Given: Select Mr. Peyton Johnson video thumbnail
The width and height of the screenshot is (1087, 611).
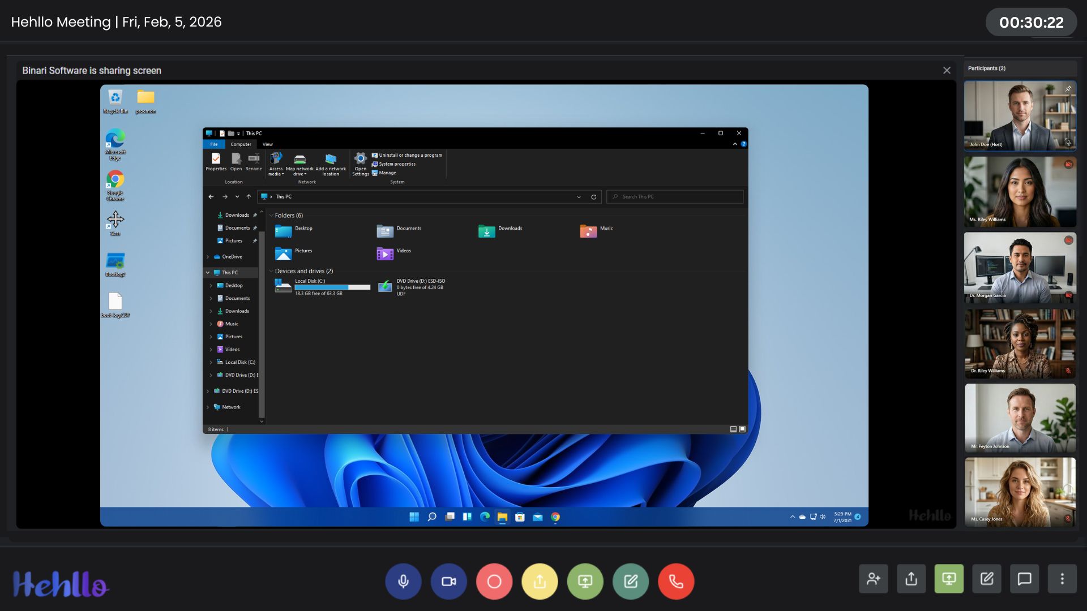Looking at the screenshot, I should tap(1020, 418).
